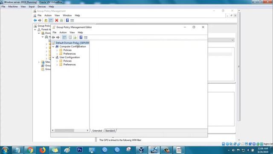Maximize the Group Policy Management Editor window
The image size is (273, 154).
[x=194, y=27]
